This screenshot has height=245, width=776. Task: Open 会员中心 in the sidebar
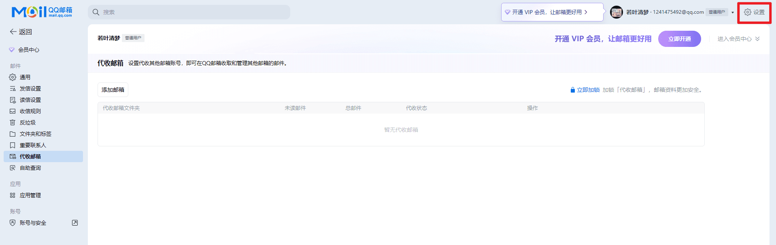coord(28,50)
